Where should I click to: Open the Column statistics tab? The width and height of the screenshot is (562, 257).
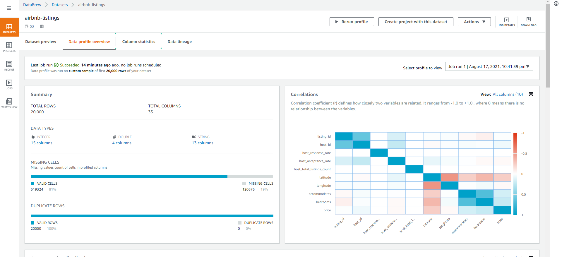coord(139,42)
